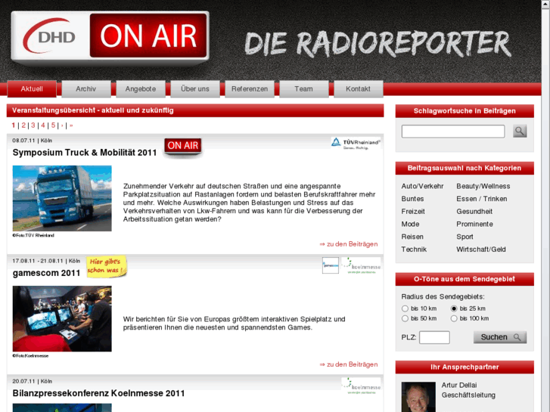The height and width of the screenshot is (412, 550).
Task: Switch to the Angebote tab
Action: 141,89
